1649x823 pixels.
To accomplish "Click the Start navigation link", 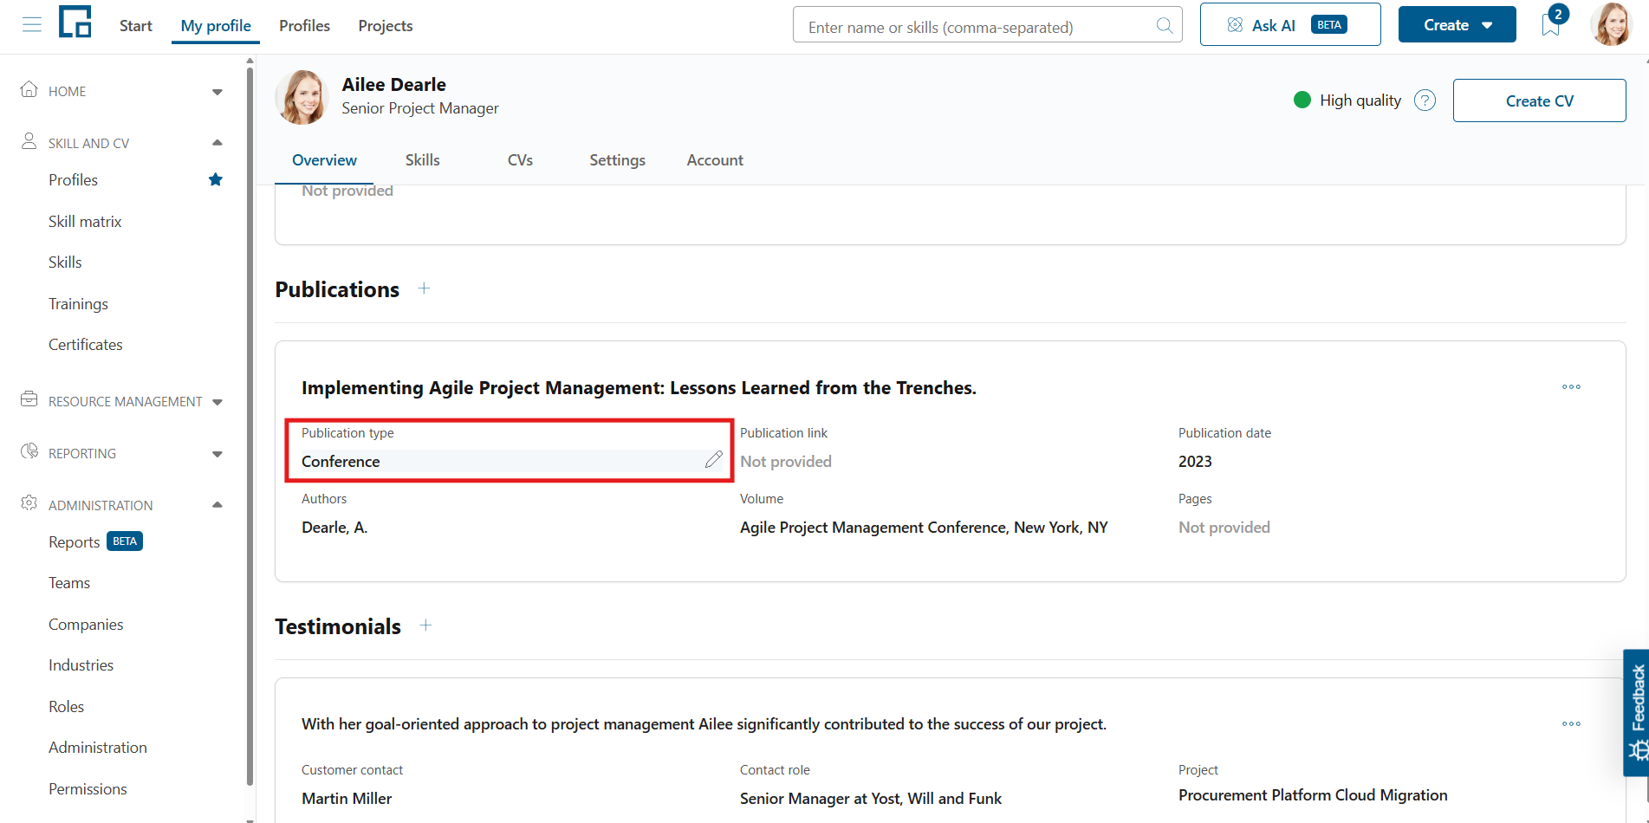I will coord(136,26).
